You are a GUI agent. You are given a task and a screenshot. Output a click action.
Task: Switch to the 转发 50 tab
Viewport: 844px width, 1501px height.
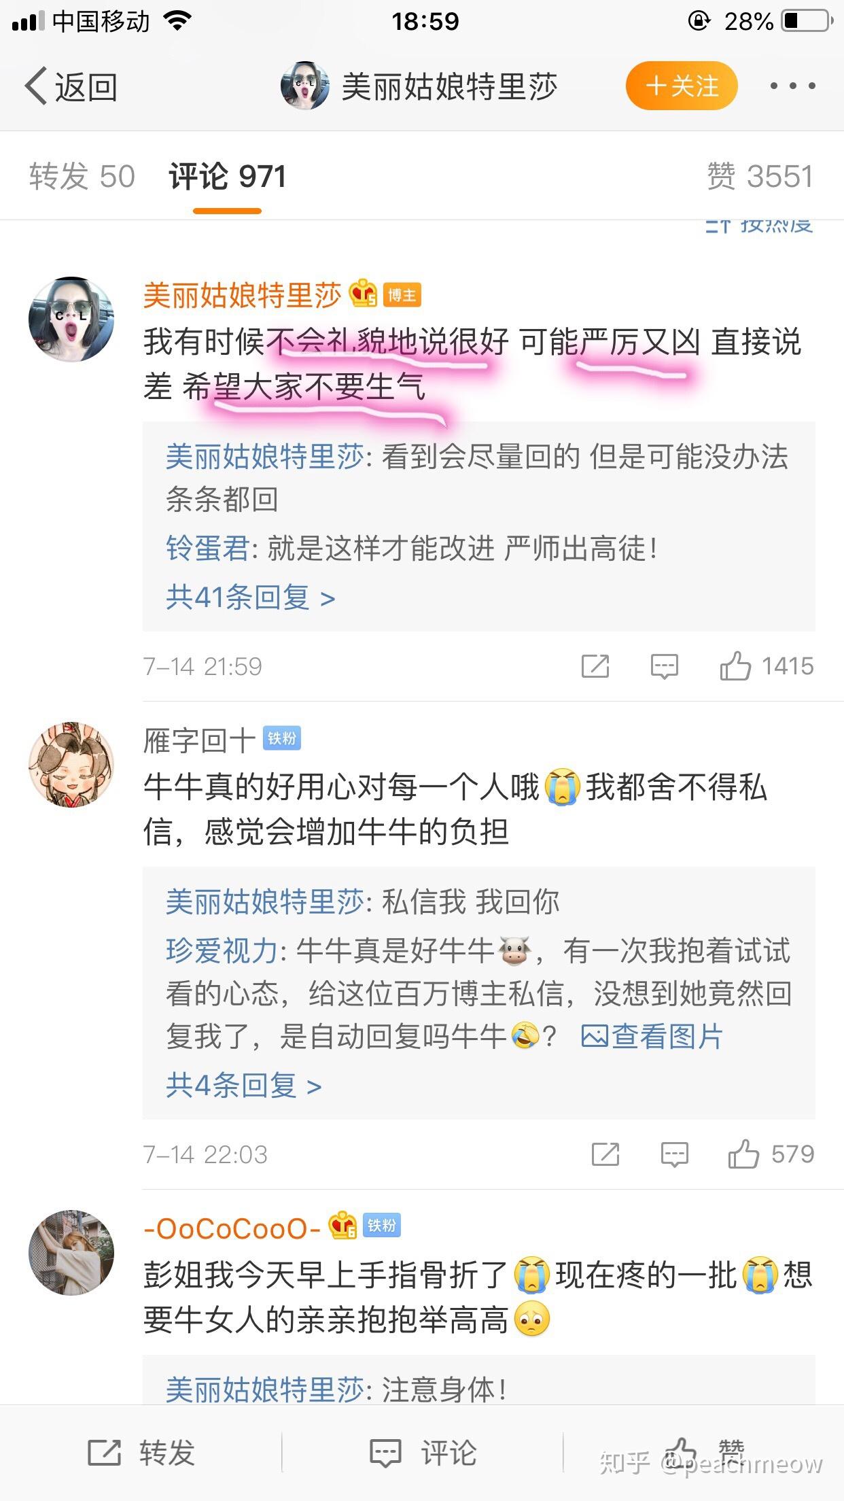[82, 176]
